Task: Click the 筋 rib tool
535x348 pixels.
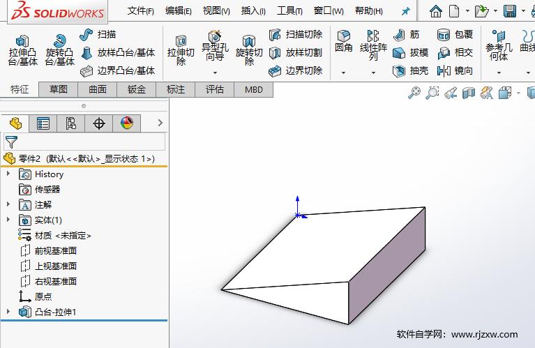Action: [x=407, y=34]
